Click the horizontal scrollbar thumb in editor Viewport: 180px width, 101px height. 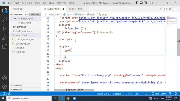74,90
